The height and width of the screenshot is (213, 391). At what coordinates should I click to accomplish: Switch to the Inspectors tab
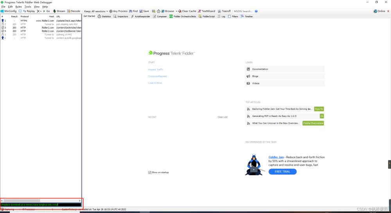point(121,16)
